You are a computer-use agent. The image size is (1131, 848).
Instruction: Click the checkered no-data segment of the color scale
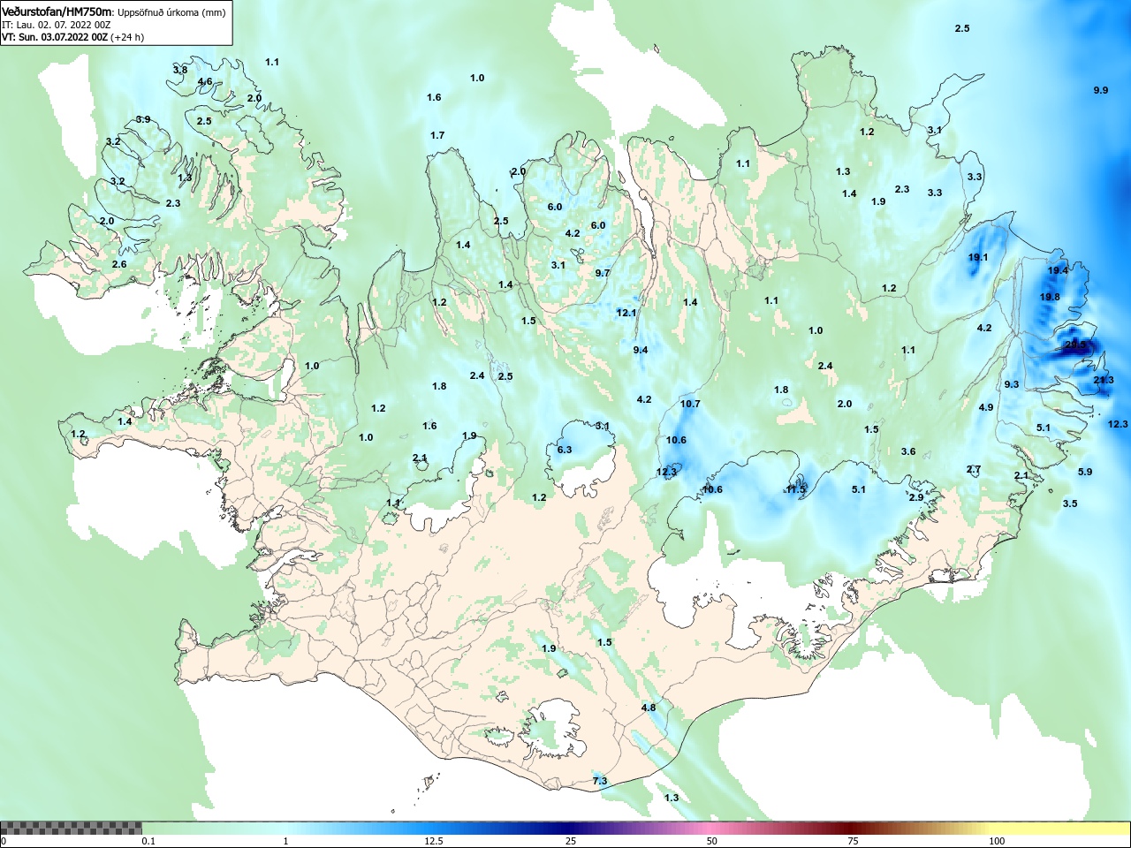pyautogui.click(x=71, y=828)
